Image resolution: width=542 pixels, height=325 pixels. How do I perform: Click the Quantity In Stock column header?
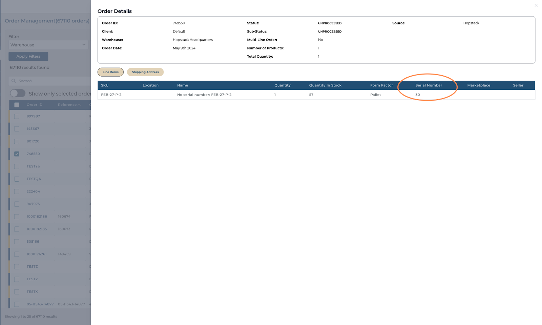[325, 85]
